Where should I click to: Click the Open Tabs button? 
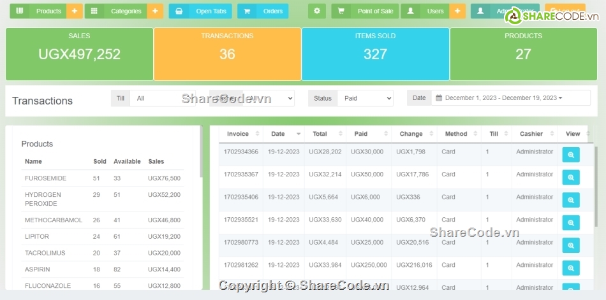tap(201, 11)
